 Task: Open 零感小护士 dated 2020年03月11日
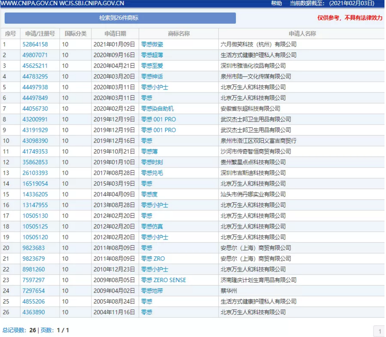coord(155,87)
